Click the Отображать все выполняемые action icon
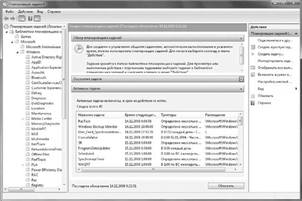The height and width of the screenshot is (201, 302). [x=253, y=68]
